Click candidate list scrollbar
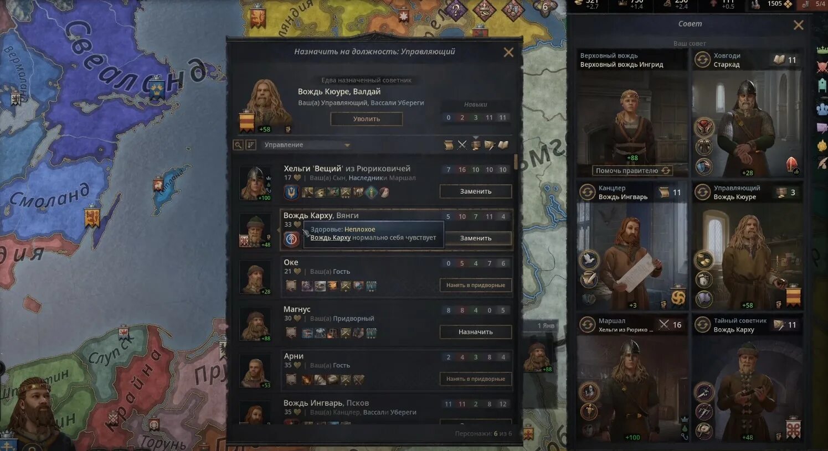 [516, 162]
